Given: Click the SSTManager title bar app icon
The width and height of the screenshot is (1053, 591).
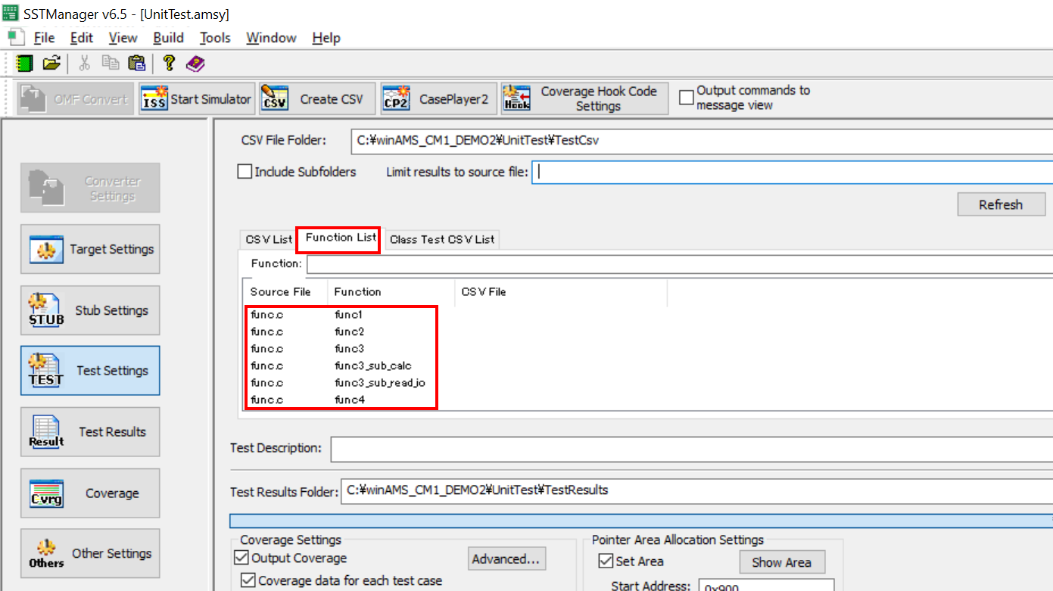Looking at the screenshot, I should (x=11, y=14).
